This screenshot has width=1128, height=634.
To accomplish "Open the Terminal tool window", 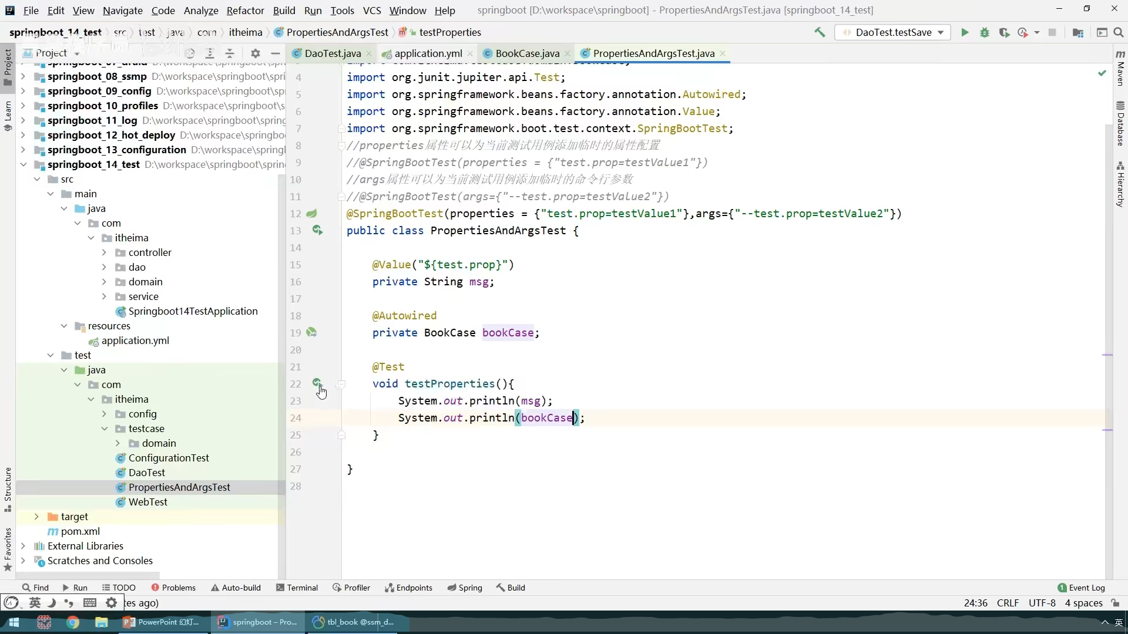I will tap(297, 588).
